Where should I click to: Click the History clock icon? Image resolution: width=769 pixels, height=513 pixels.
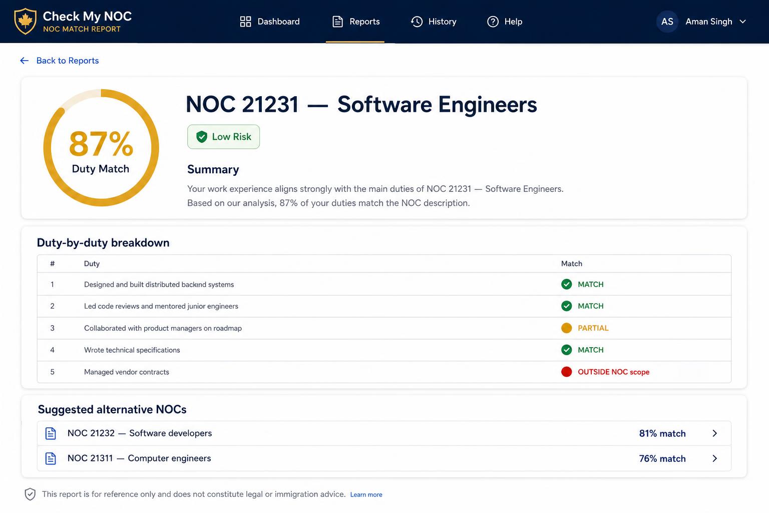click(x=417, y=22)
